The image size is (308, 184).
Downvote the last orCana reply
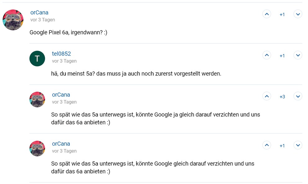[x=298, y=145]
